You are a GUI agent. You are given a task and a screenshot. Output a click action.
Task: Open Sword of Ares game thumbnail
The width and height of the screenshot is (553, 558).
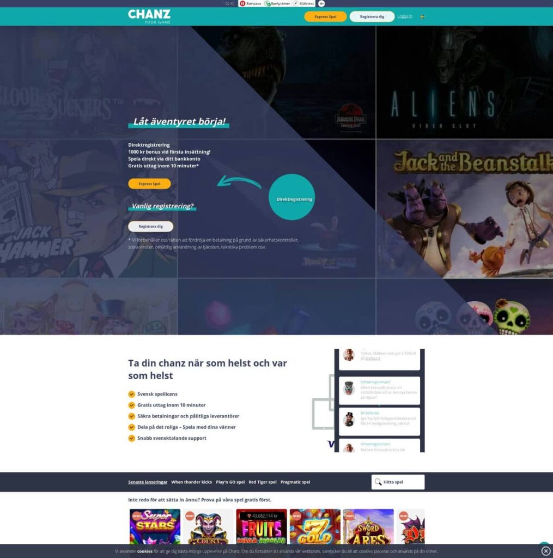[368, 526]
